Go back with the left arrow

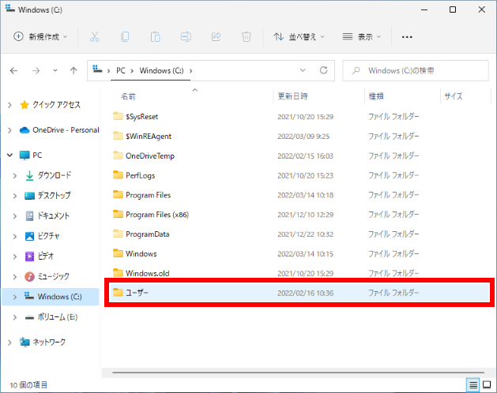(13, 70)
